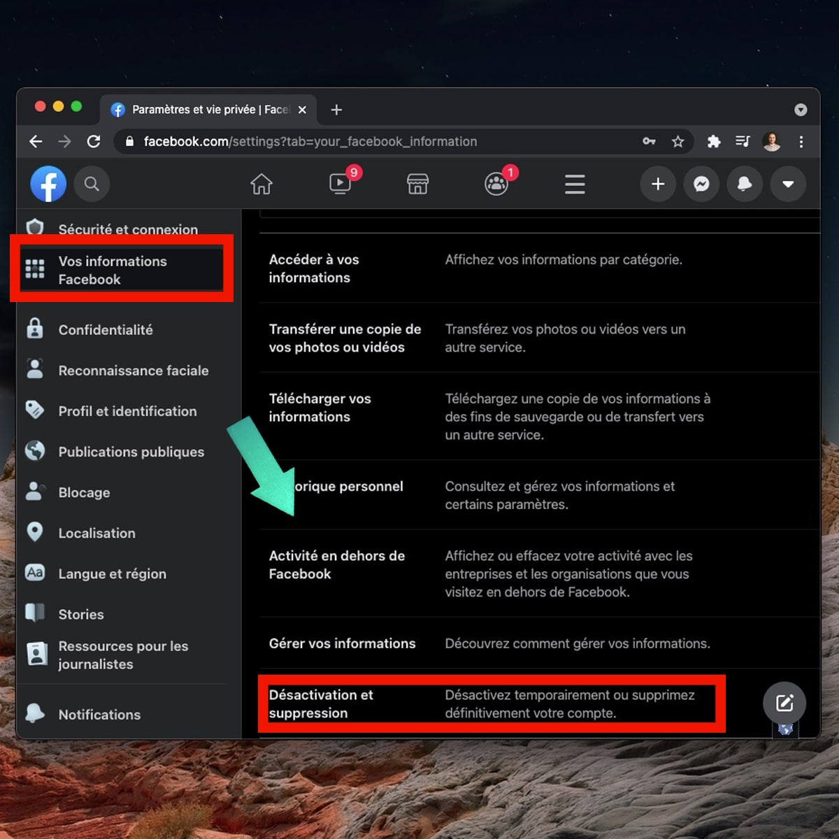This screenshot has height=839, width=839.
Task: Click the Langue et région Aa icon
Action: pyautogui.click(x=35, y=572)
